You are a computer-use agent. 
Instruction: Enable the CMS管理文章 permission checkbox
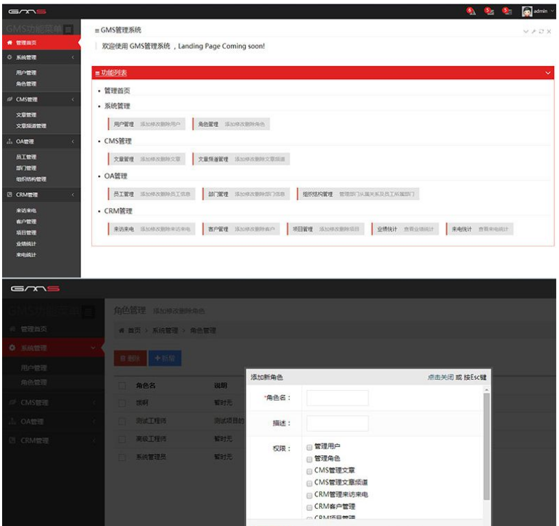(309, 470)
